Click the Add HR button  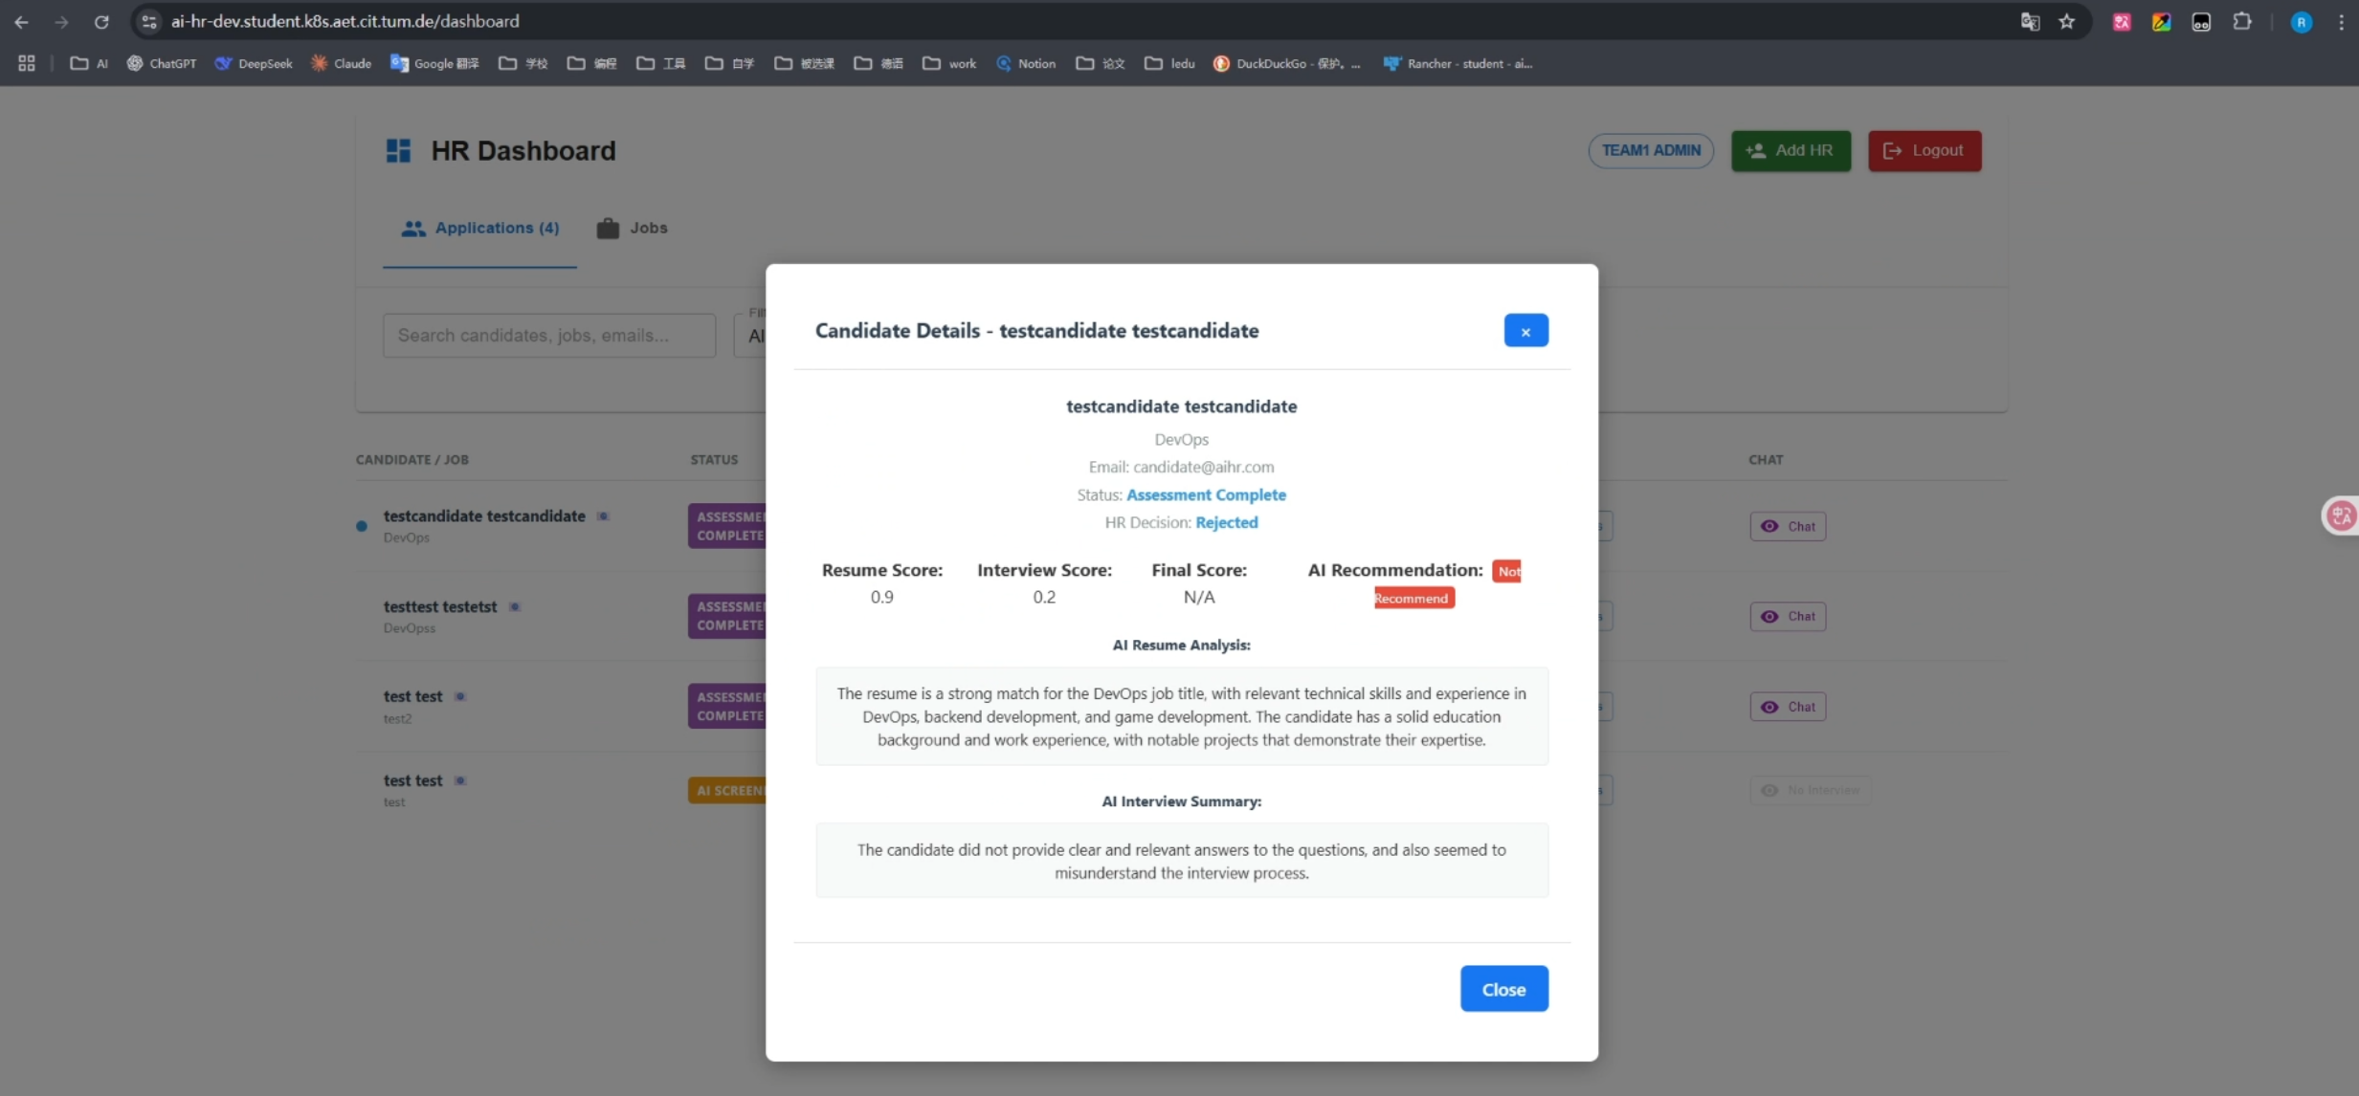point(1791,151)
